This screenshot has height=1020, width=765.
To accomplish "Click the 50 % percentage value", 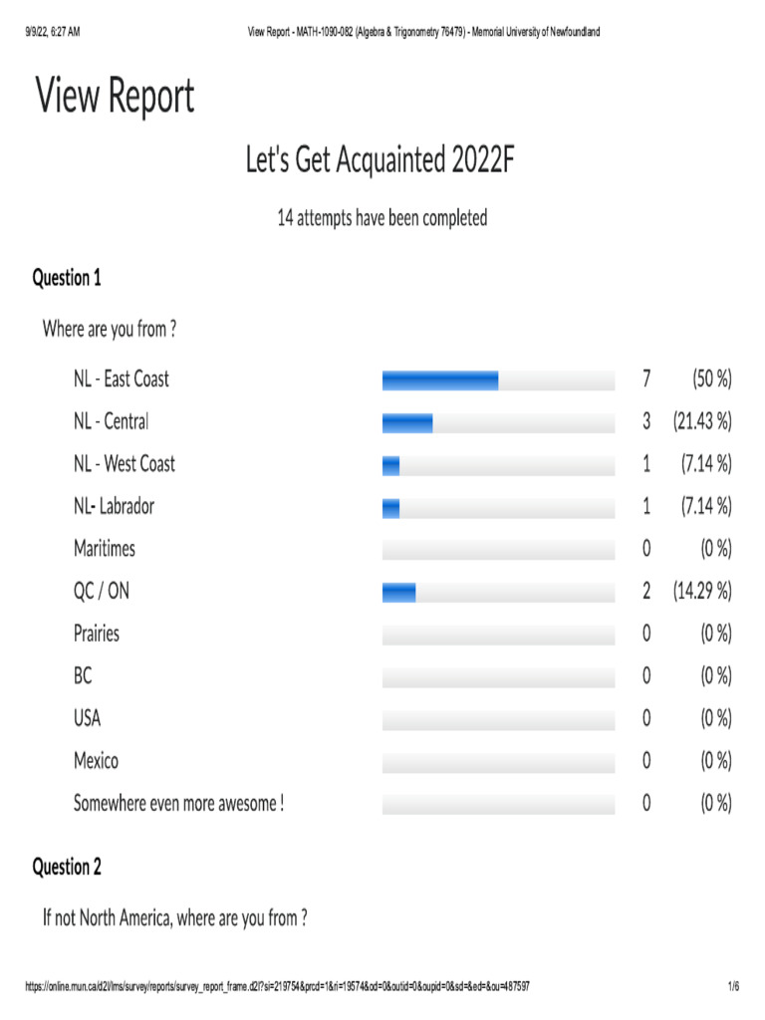I will click(x=712, y=380).
